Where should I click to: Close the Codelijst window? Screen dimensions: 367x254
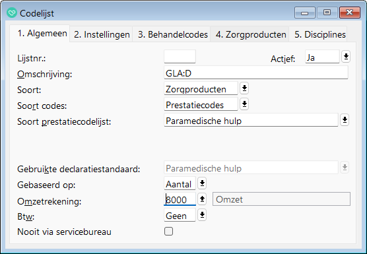349,13
